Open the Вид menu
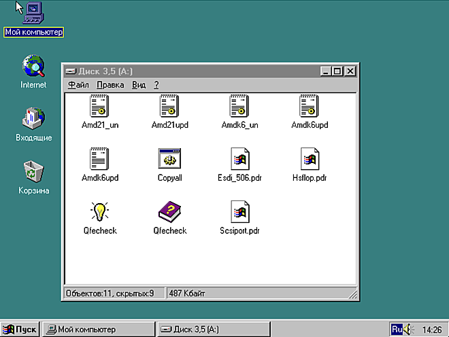This screenshot has width=449, height=337. pyautogui.click(x=139, y=85)
